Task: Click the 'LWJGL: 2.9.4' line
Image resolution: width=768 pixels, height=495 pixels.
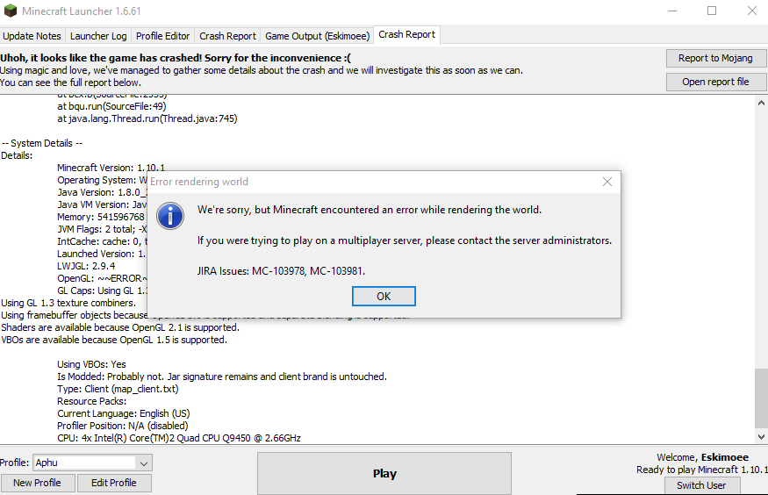Action: click(86, 266)
